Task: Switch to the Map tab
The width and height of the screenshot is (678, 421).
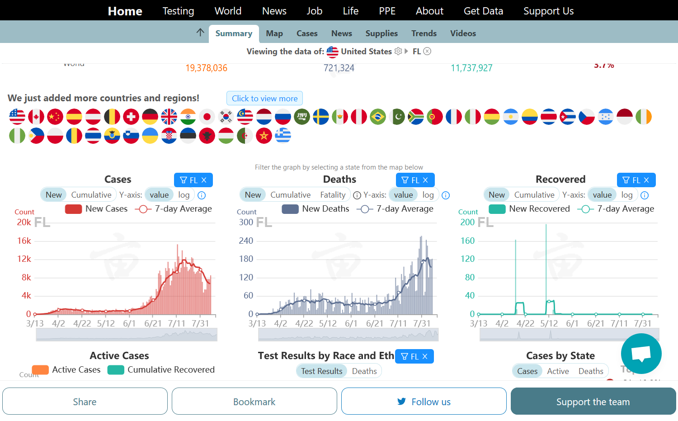Action: (274, 33)
